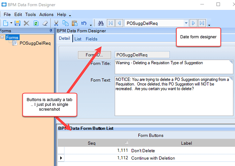235x166 pixels.
Task: Click the Delete X toolbar icon
Action: 27,23
